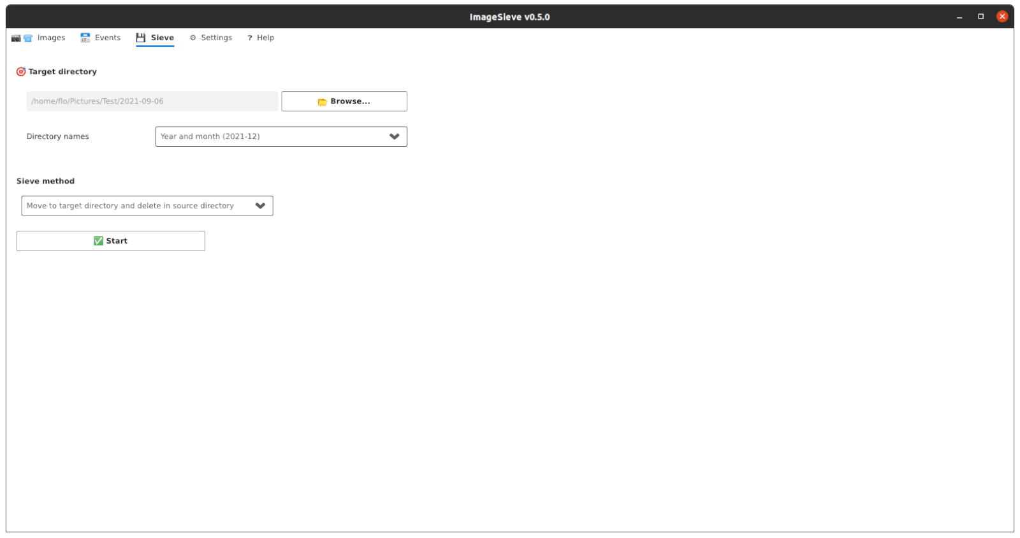Image resolution: width=1020 pixels, height=538 pixels.
Task: Click the floppy disk Sieve icon
Action: (141, 38)
